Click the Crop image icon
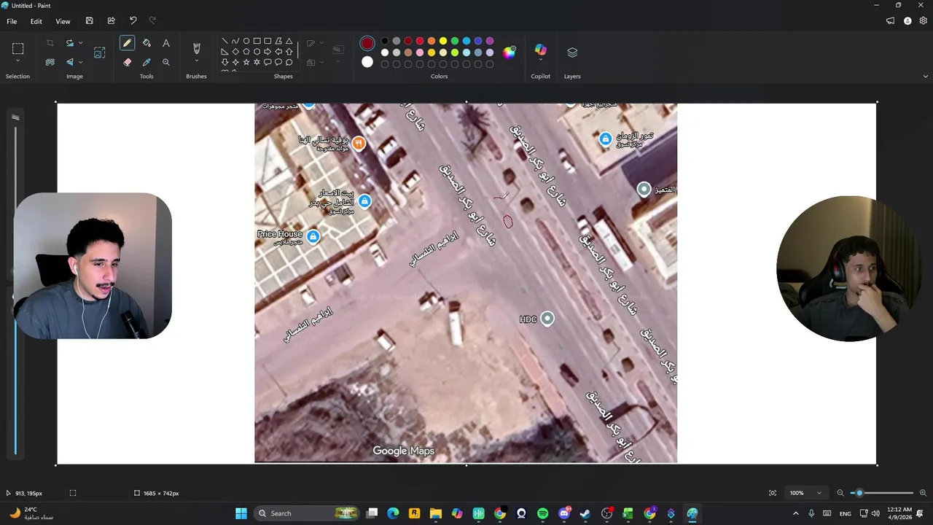The image size is (933, 525). (50, 43)
